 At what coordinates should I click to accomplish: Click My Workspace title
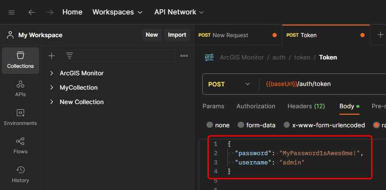(40, 35)
